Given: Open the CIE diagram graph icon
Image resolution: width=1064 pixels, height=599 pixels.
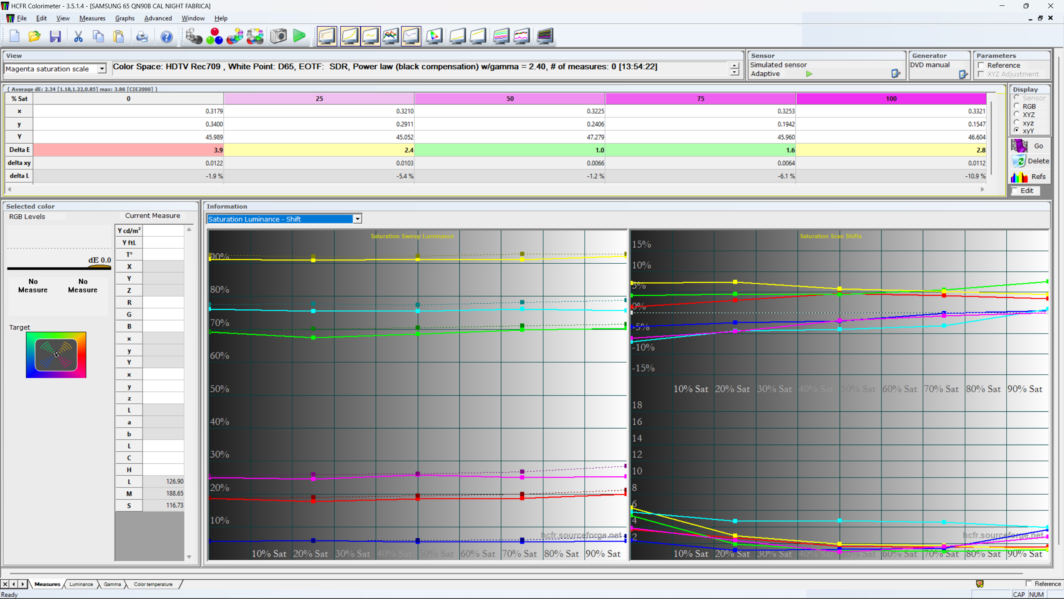Looking at the screenshot, I should [x=434, y=36].
